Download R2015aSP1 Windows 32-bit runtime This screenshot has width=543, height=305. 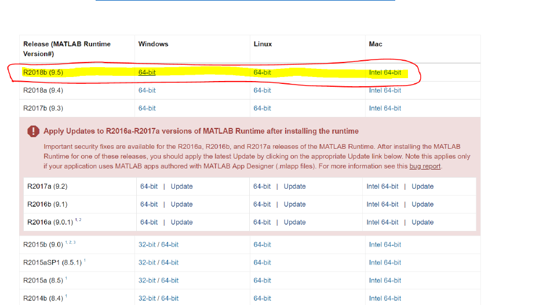click(x=147, y=263)
